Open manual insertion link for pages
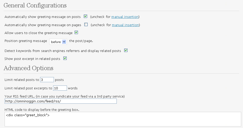This screenshot has height=128, width=243. pyautogui.click(x=125, y=25)
